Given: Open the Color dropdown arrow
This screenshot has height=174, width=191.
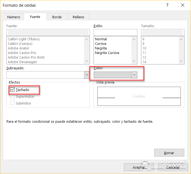Looking at the screenshot, I should [134, 75].
